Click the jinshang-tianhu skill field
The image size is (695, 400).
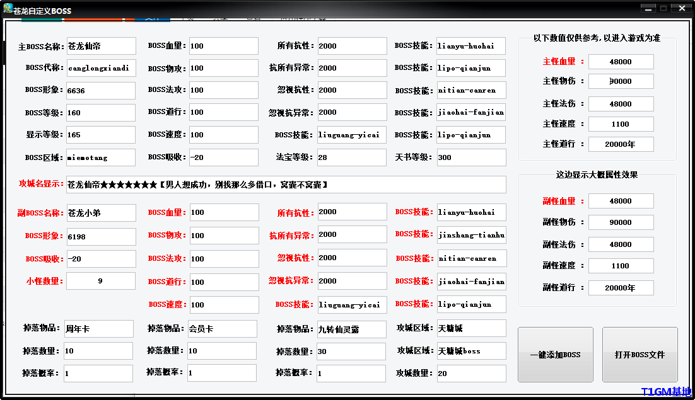point(472,235)
